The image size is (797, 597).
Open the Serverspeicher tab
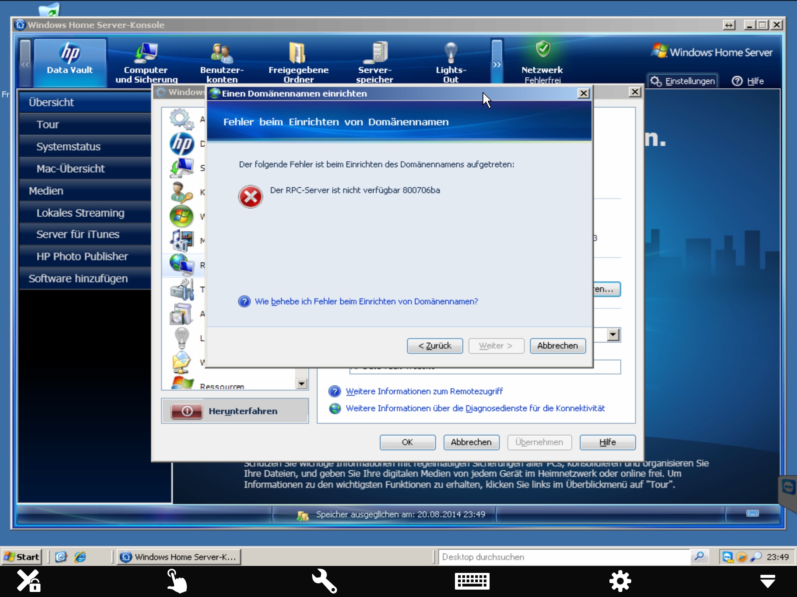374,62
